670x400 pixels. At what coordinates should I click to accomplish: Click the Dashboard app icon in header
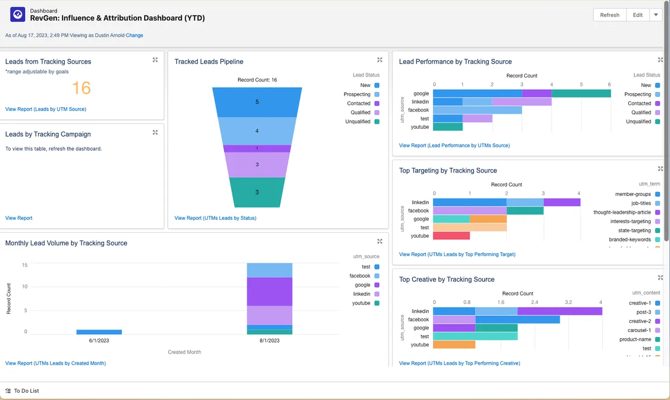(17, 15)
